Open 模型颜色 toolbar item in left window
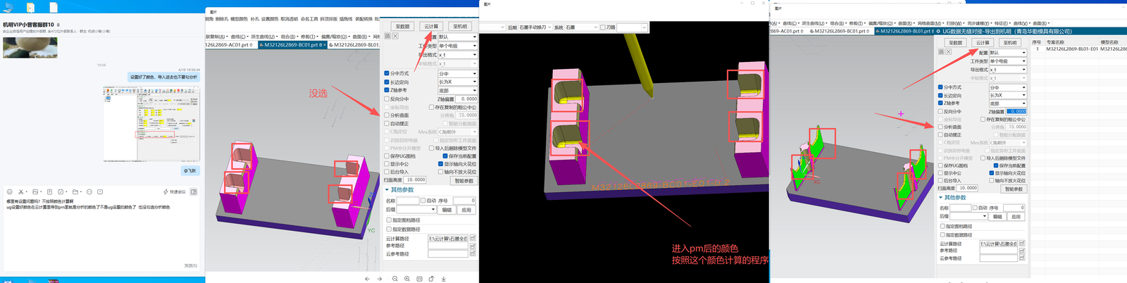 tap(239, 19)
